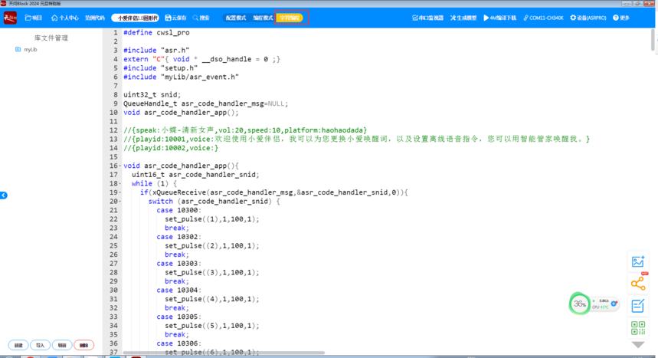Open 设备(ASRPRO) device settings
This screenshot has width=658, height=358.
click(588, 18)
